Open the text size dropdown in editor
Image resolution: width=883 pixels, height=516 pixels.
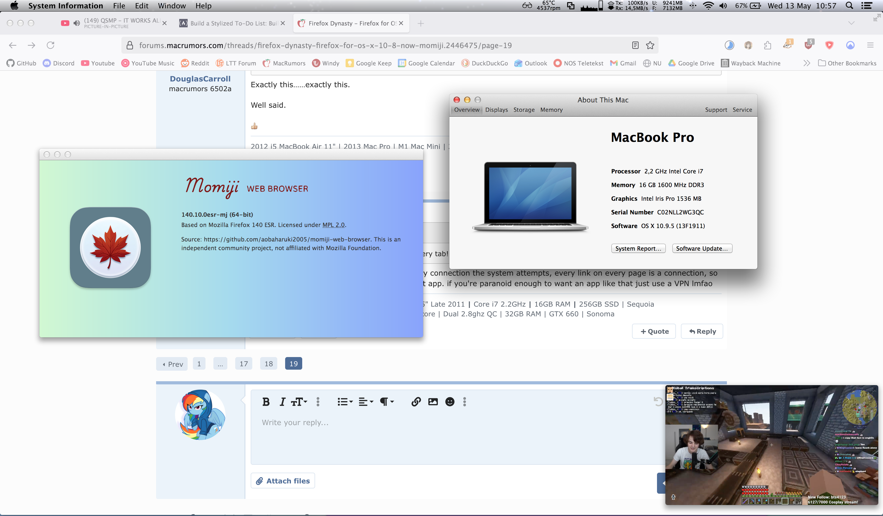pos(299,402)
